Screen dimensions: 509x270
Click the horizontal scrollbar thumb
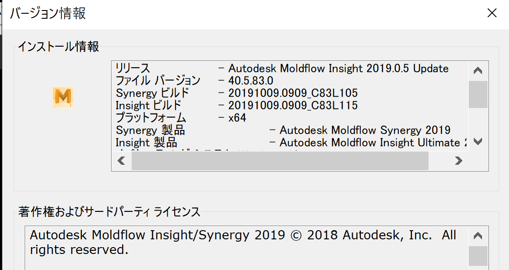279,161
